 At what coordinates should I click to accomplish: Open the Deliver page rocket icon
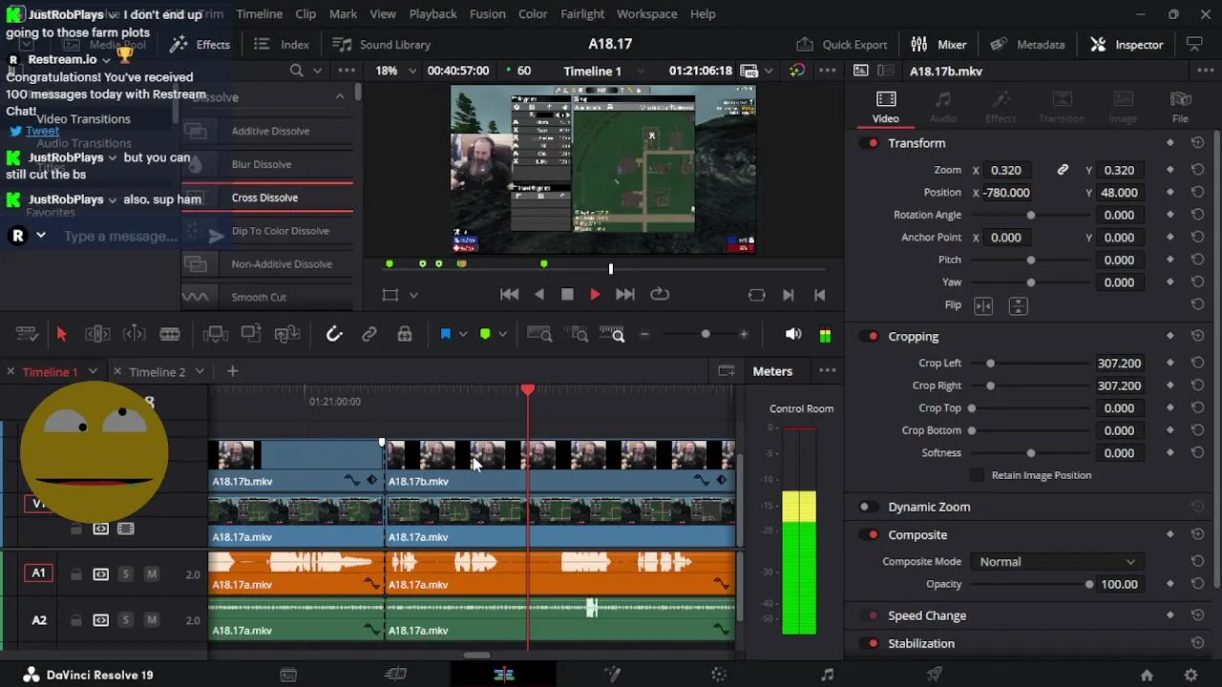click(x=935, y=675)
